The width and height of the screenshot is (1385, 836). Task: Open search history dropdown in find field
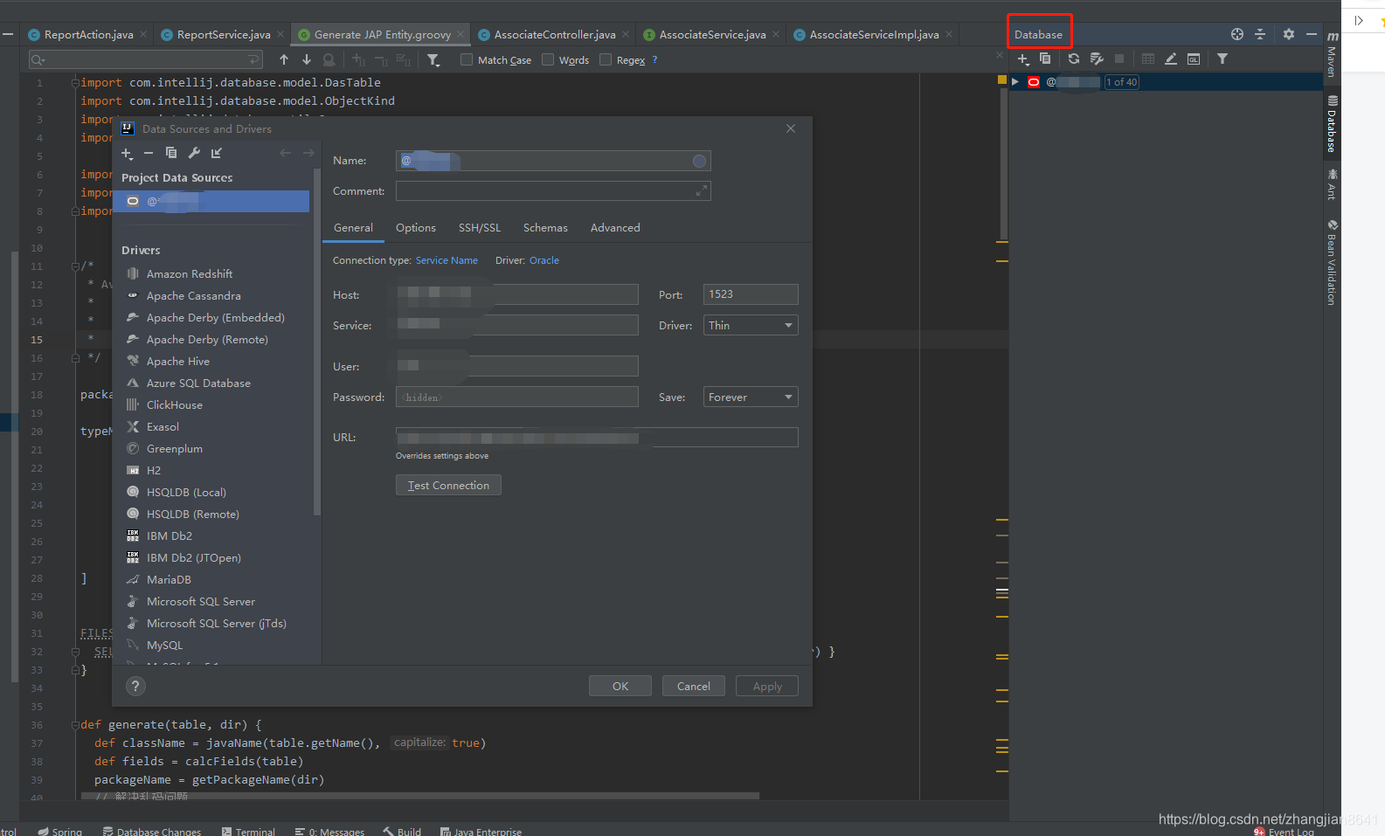click(38, 59)
